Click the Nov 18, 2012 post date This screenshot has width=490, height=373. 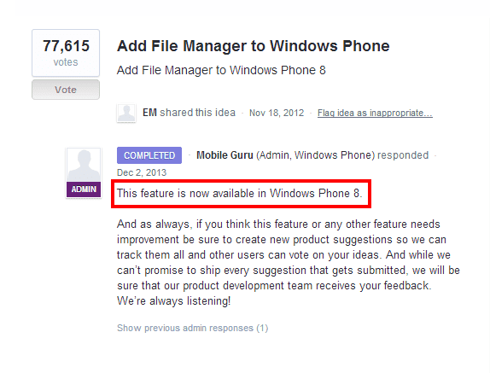(x=277, y=113)
